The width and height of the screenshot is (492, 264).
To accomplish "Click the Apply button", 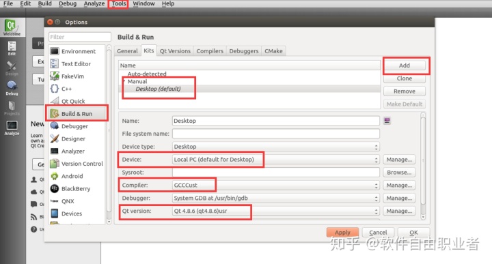I will [342, 233].
